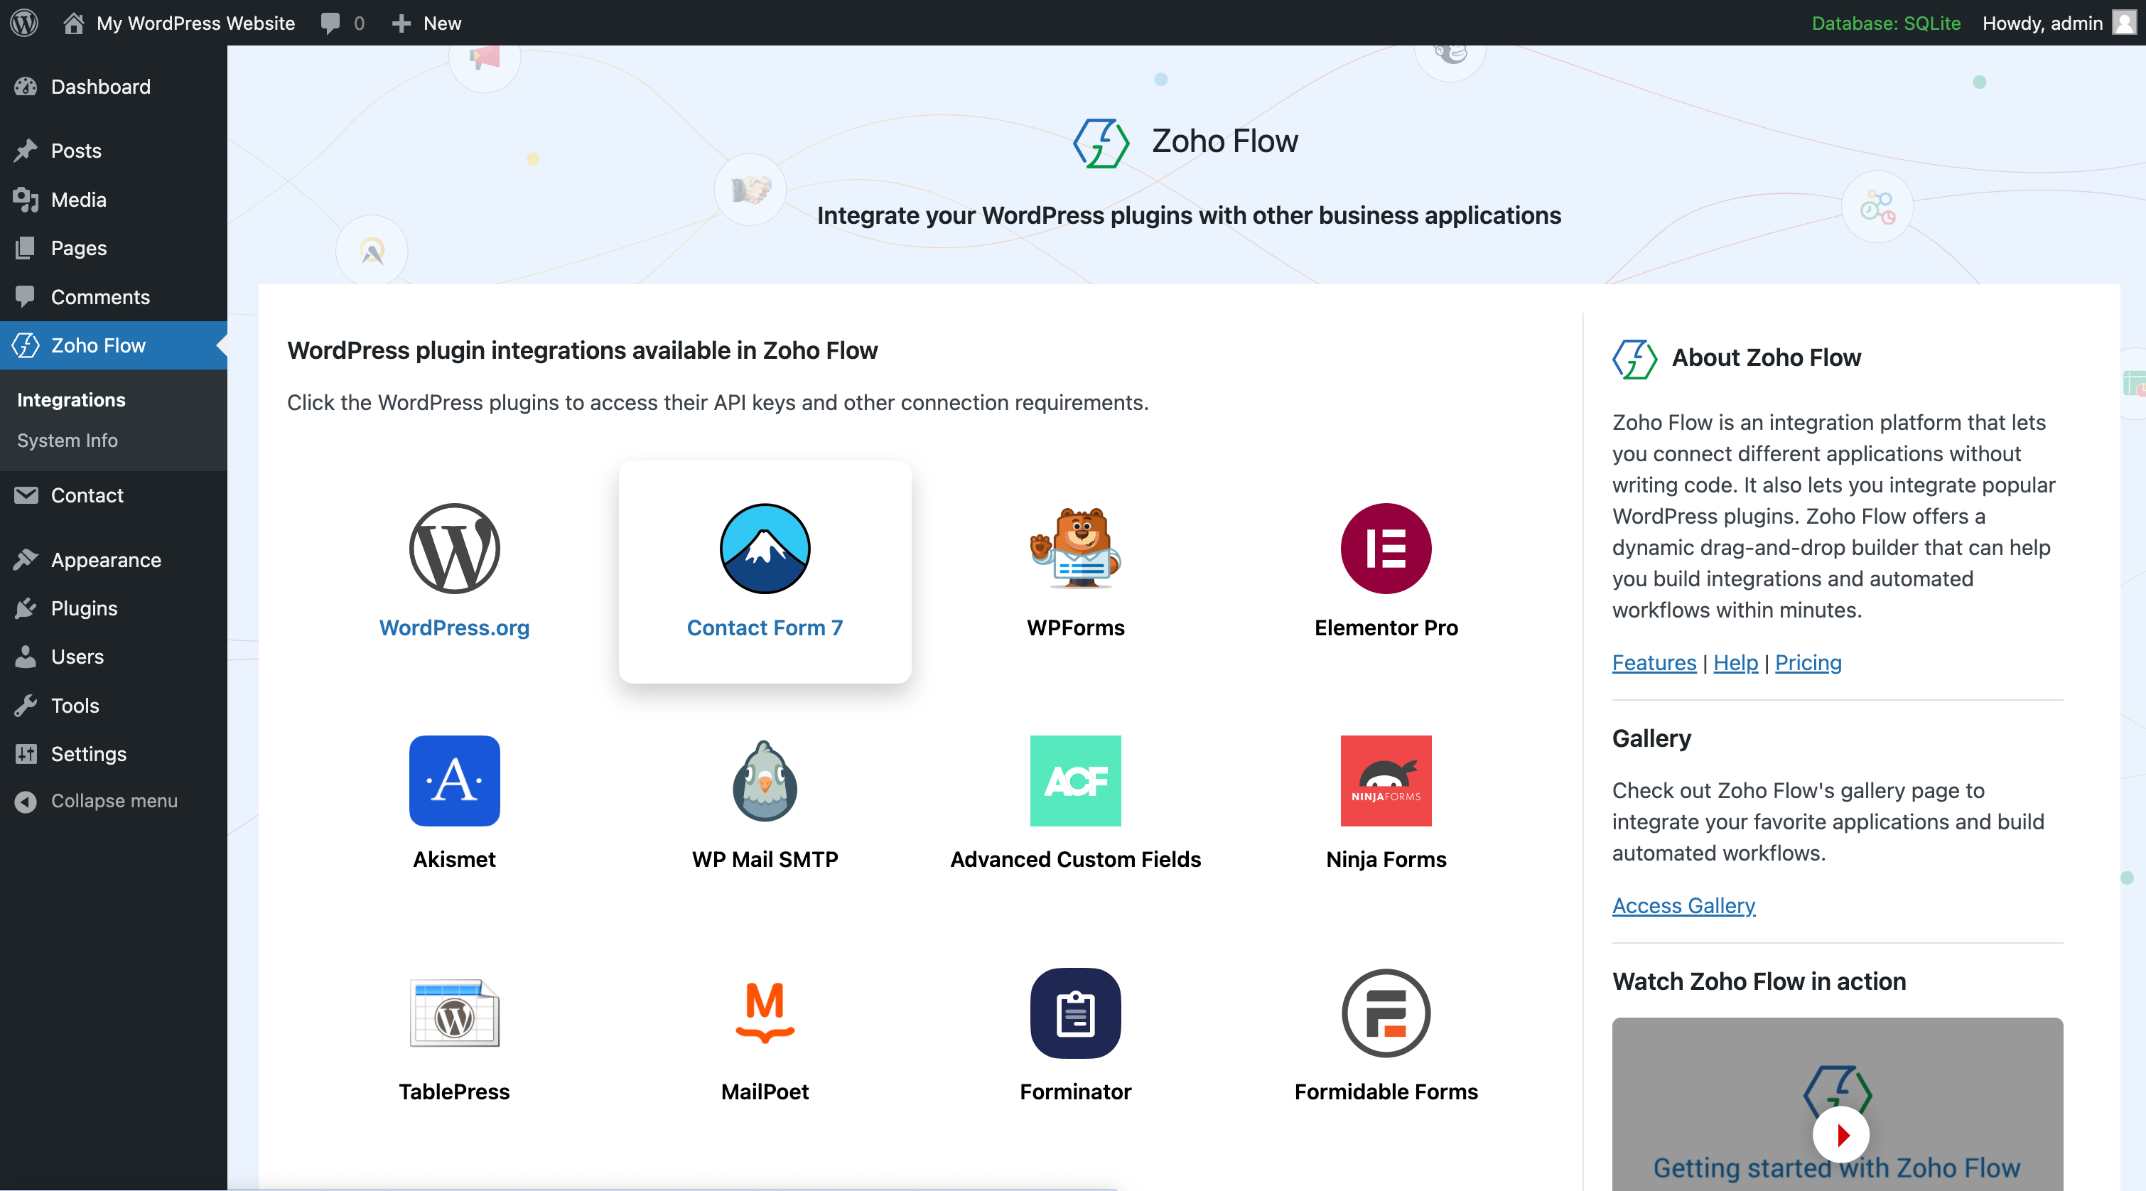
Task: Open the Settings menu label
Action: pyautogui.click(x=88, y=754)
